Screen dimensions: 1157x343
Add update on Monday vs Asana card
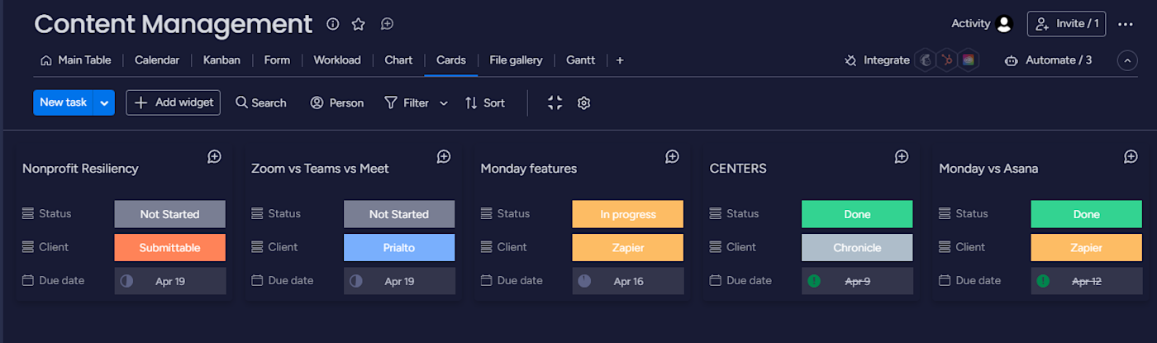point(1131,157)
